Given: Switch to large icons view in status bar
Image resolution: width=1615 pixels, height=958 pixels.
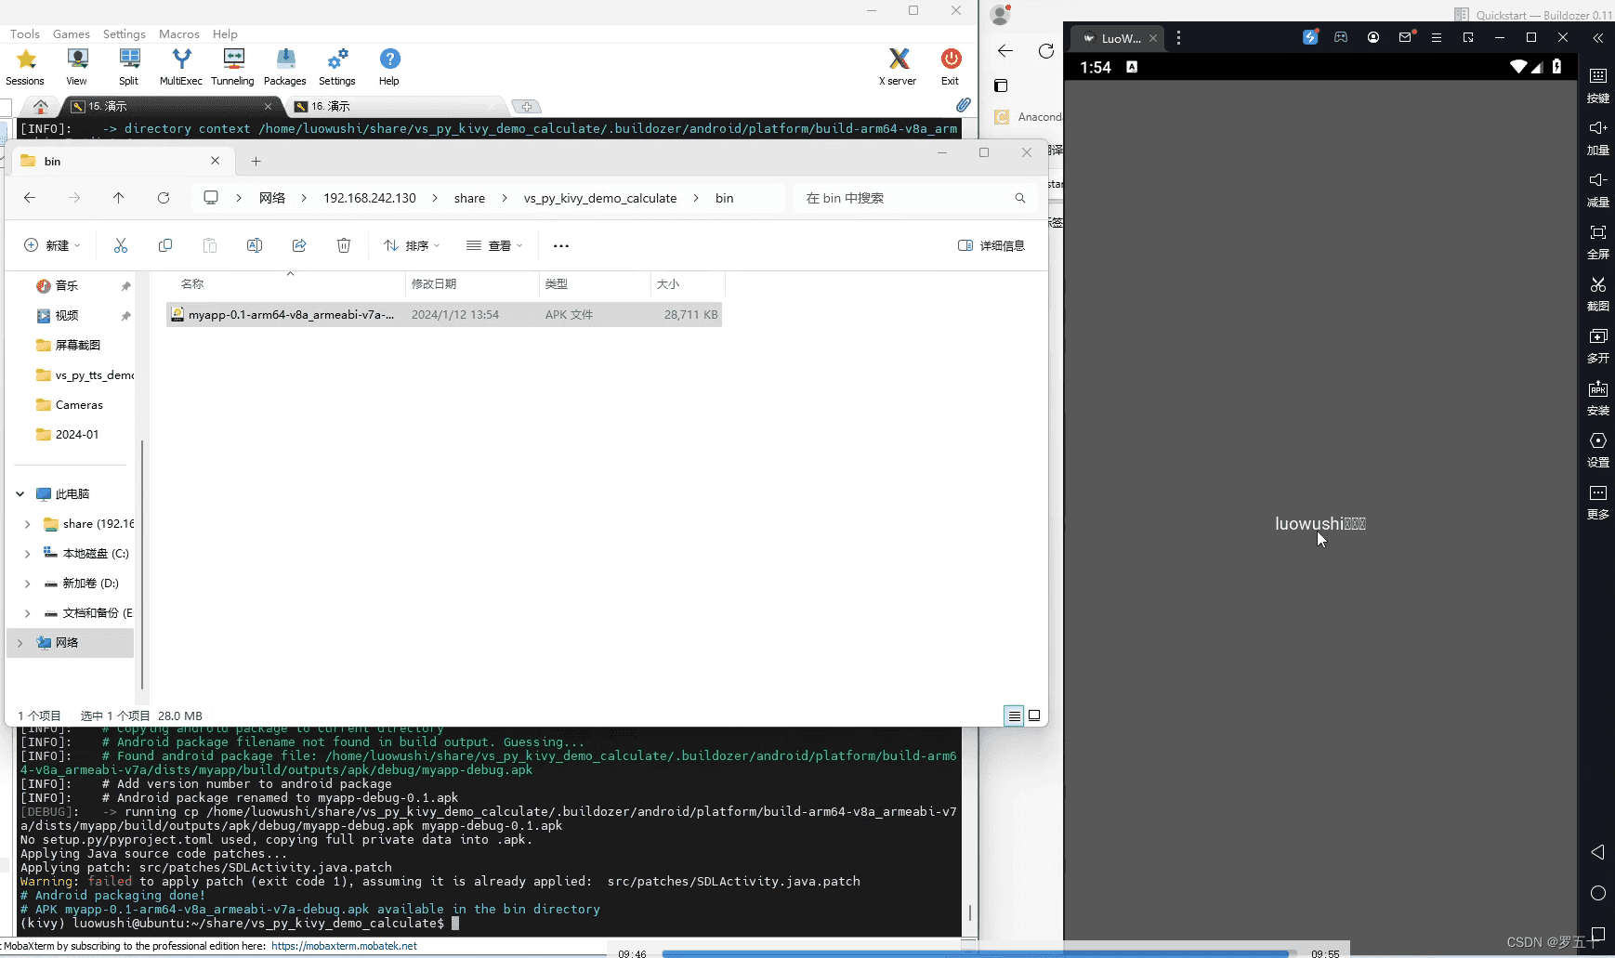Looking at the screenshot, I should [1034, 715].
